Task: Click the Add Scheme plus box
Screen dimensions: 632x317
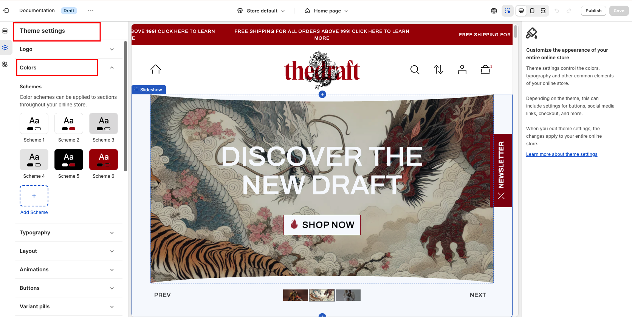Action: [34, 196]
